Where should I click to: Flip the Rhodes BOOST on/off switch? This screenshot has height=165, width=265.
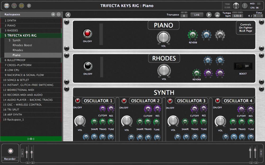click(243, 66)
